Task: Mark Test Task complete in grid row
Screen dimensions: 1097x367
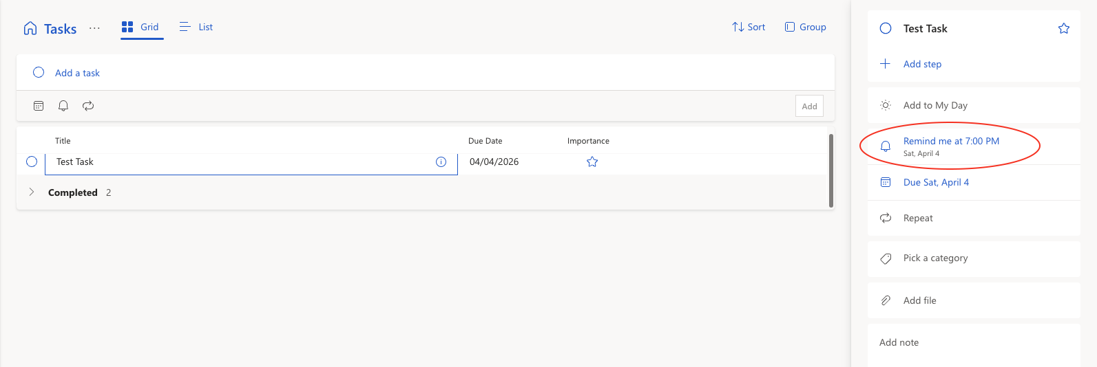Action: pyautogui.click(x=32, y=162)
